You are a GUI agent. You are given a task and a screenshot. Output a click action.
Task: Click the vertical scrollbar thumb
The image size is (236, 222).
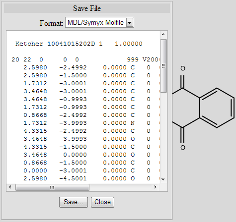point(163,66)
